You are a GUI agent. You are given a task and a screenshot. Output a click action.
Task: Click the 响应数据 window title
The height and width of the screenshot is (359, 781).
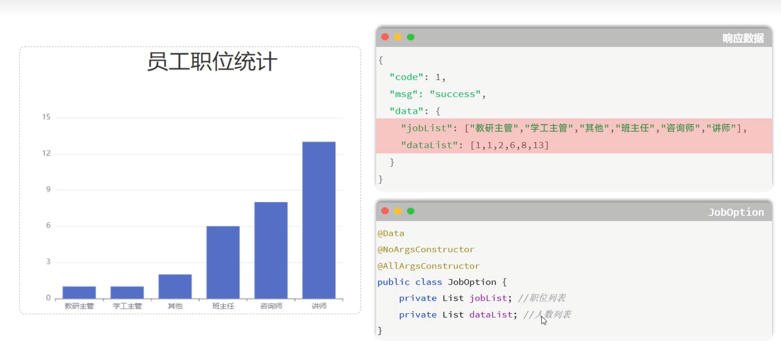pyautogui.click(x=743, y=38)
